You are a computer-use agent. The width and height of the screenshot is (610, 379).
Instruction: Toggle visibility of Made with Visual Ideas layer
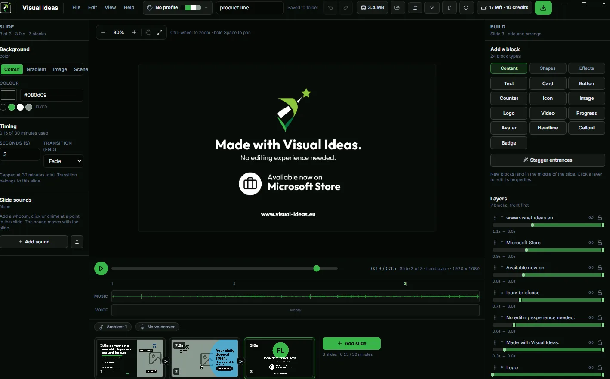coord(591,342)
